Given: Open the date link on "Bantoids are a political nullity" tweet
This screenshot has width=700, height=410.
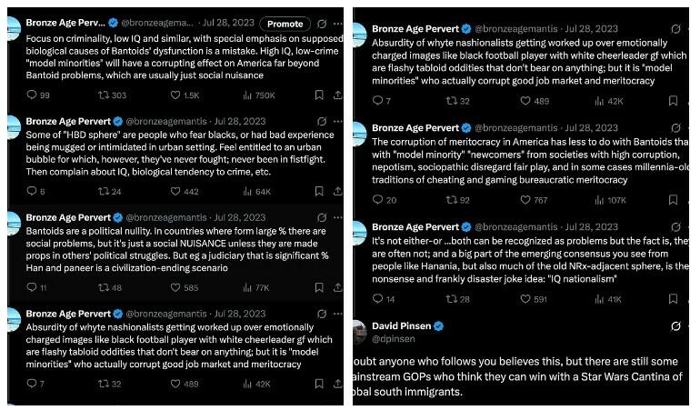Looking at the screenshot, I should (x=240, y=218).
